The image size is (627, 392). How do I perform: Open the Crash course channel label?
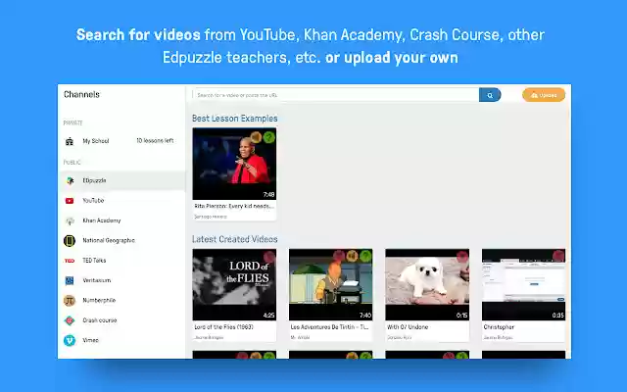100,320
